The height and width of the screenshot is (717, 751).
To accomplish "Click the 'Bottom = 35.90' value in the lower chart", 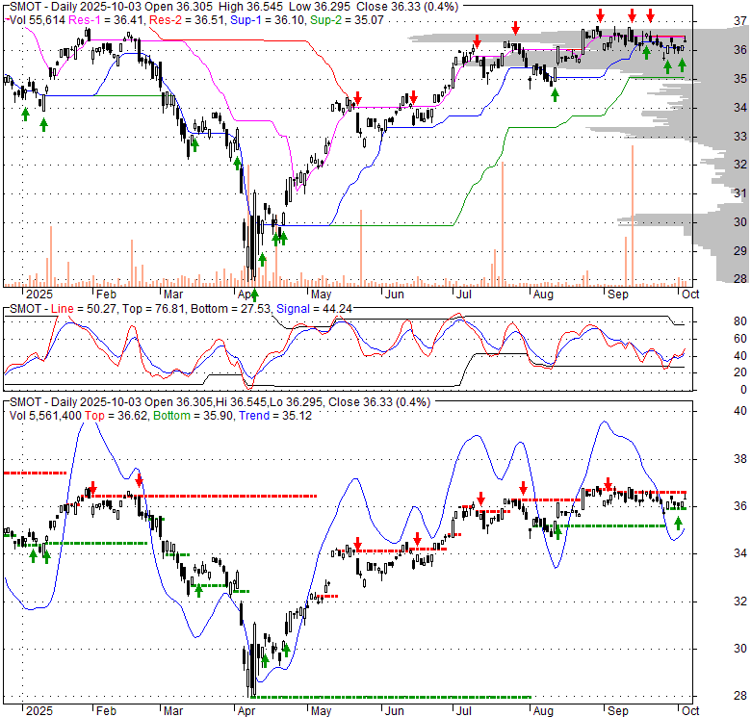I will pyautogui.click(x=194, y=416).
